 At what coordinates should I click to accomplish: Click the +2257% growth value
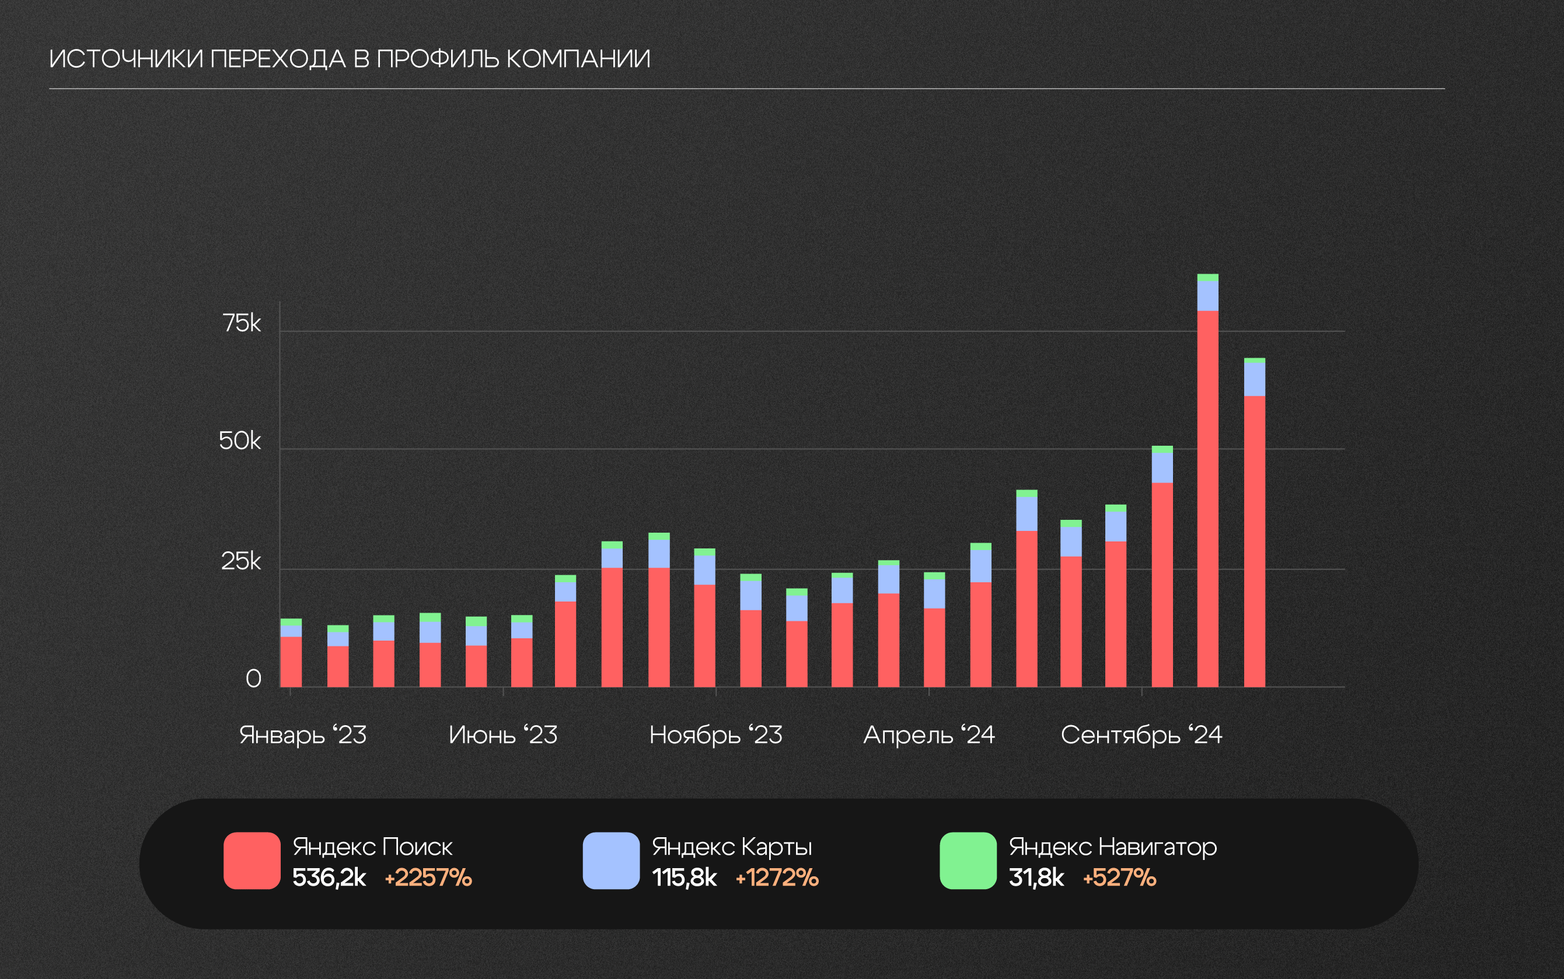point(428,878)
